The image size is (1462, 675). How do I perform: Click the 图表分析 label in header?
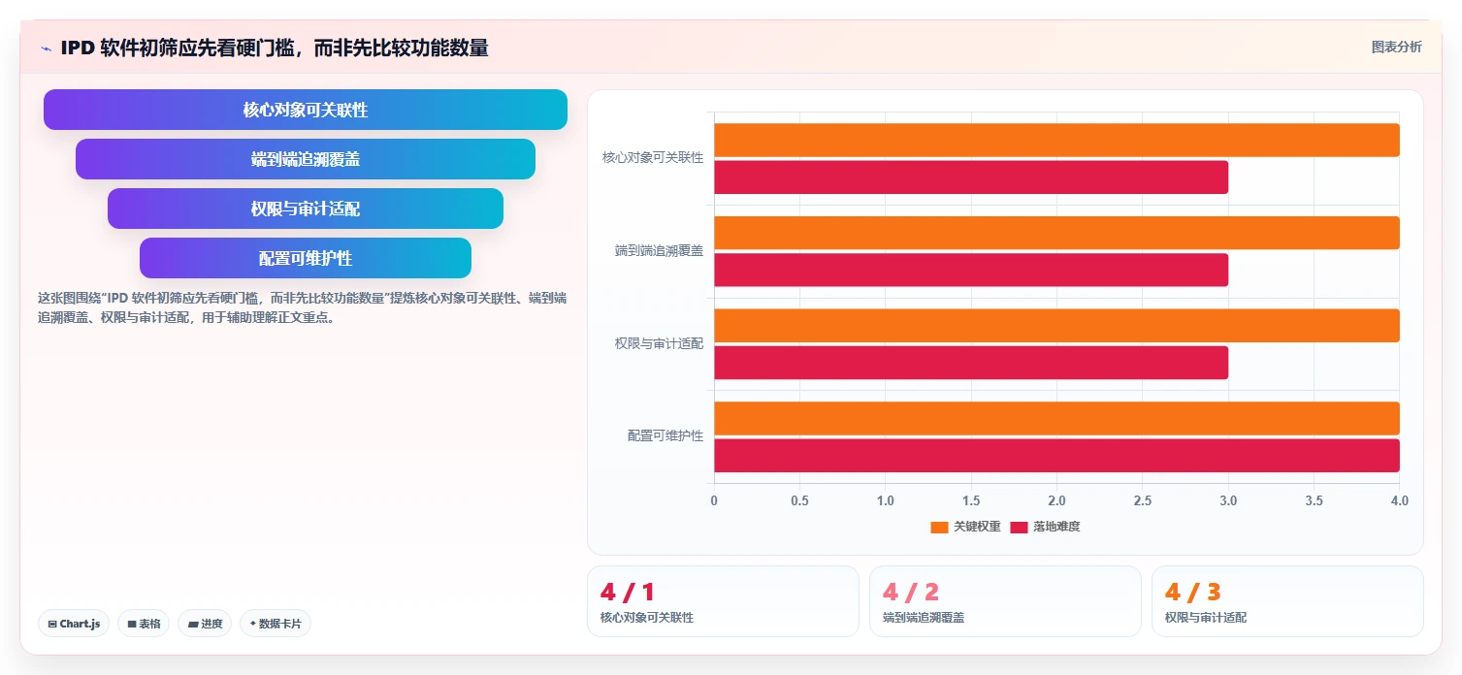pos(1396,48)
